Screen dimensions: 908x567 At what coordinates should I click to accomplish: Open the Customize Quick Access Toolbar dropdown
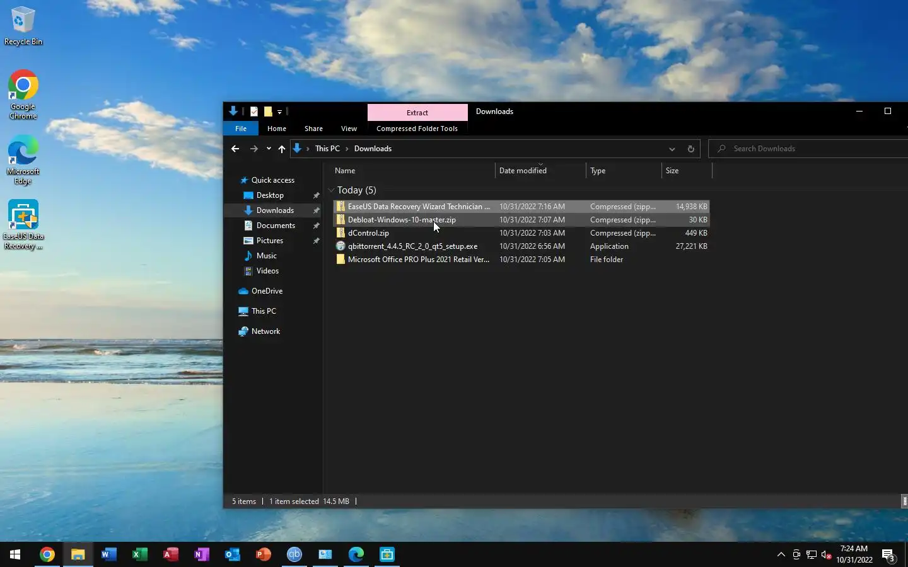(x=279, y=112)
